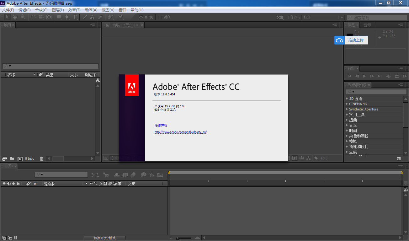The height and width of the screenshot is (241, 409).
Task: Click the 切换开关/模式 button
Action: pos(104,238)
